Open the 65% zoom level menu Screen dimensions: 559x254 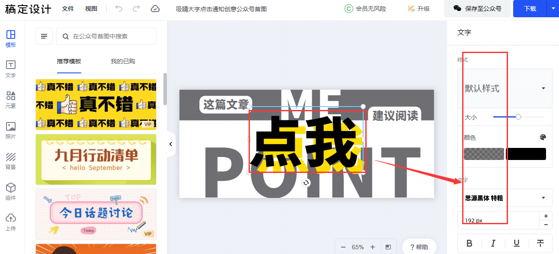click(358, 247)
